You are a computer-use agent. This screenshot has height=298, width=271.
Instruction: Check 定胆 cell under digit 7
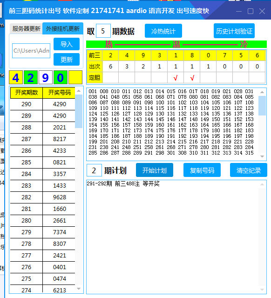coord(224,78)
